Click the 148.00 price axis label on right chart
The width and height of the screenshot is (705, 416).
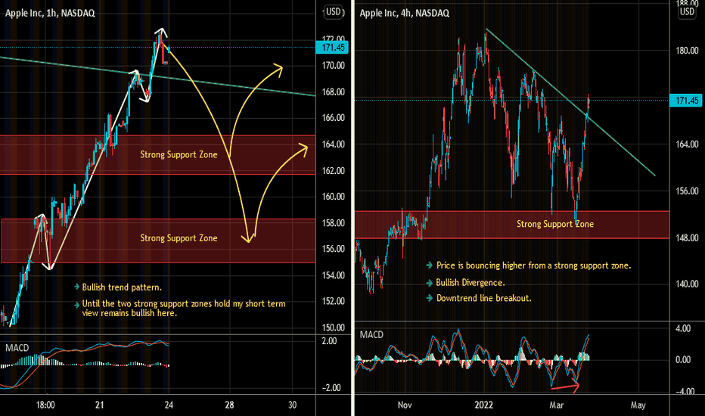tap(687, 237)
